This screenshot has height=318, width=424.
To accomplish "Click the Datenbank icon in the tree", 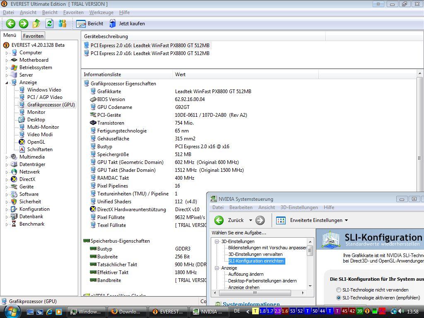I will pos(14,216).
